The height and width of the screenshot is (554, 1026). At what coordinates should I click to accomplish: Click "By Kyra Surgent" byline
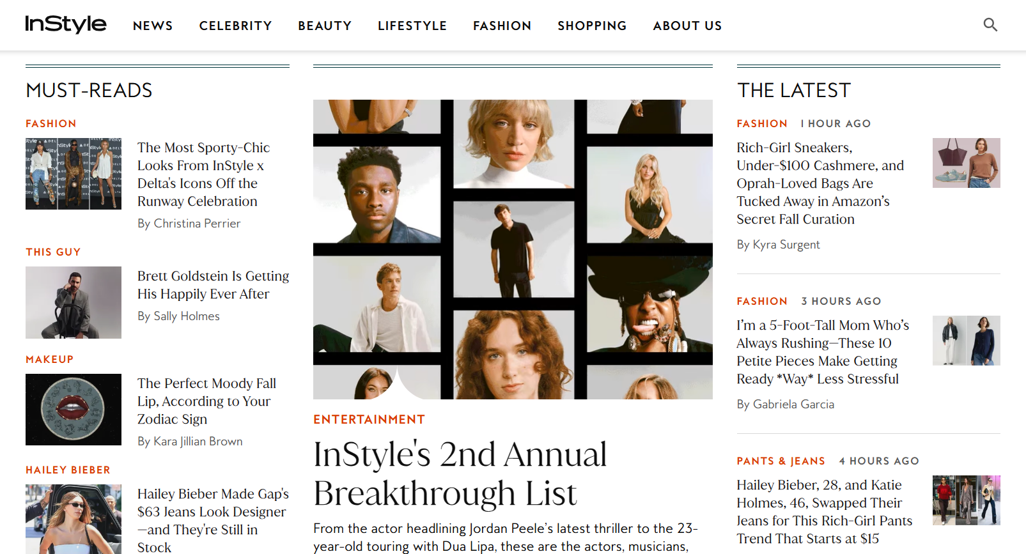pyautogui.click(x=778, y=245)
